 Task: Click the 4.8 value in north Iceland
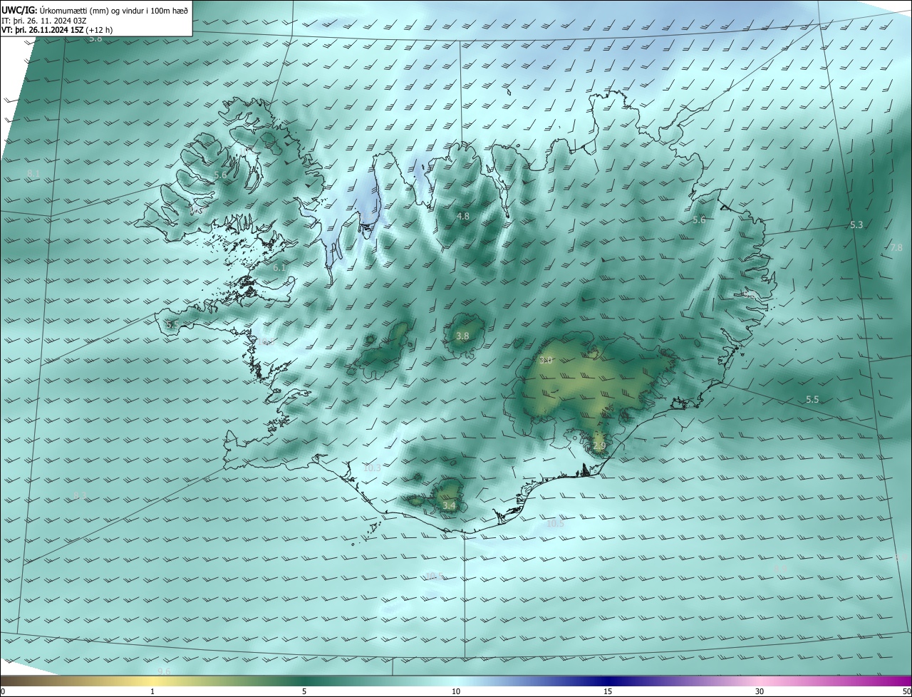click(x=463, y=216)
